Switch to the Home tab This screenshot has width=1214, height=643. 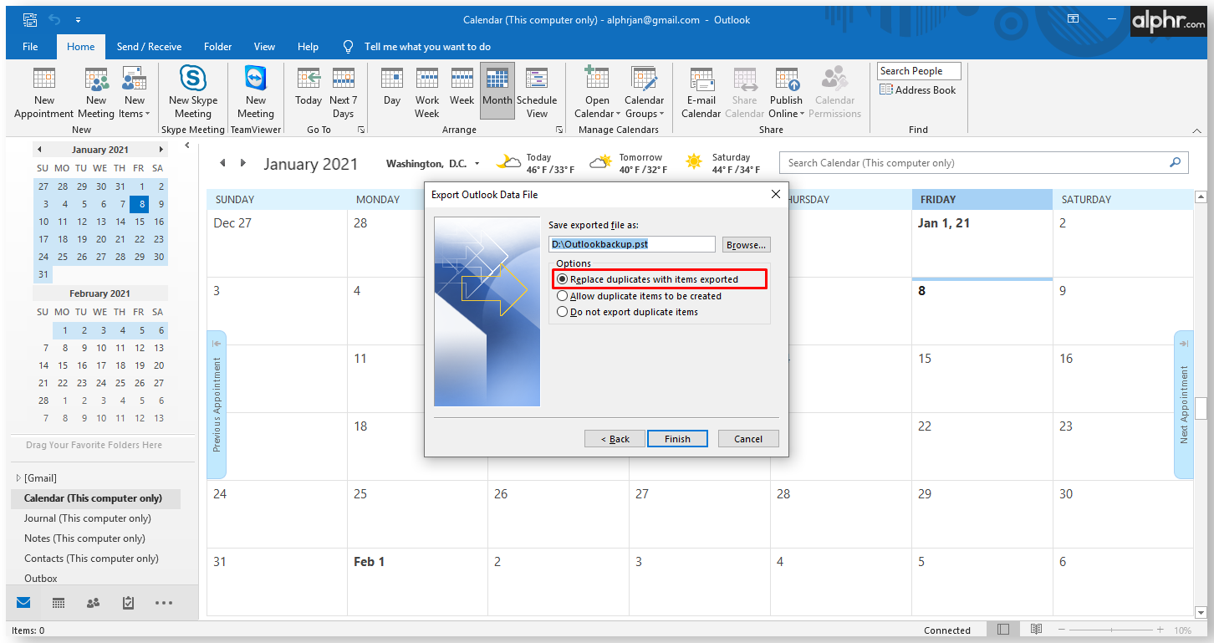(81, 47)
